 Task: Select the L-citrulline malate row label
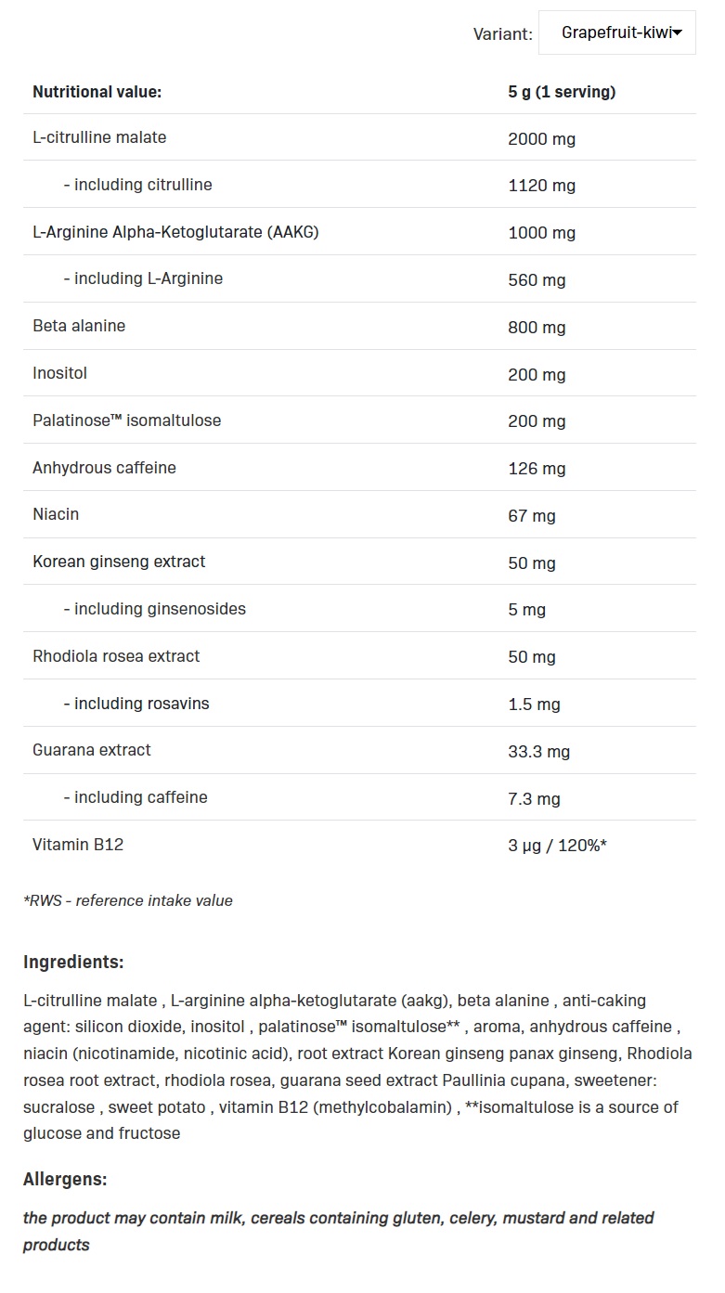tap(99, 137)
